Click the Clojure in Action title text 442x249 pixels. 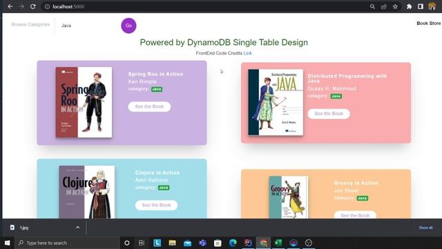coord(157,173)
